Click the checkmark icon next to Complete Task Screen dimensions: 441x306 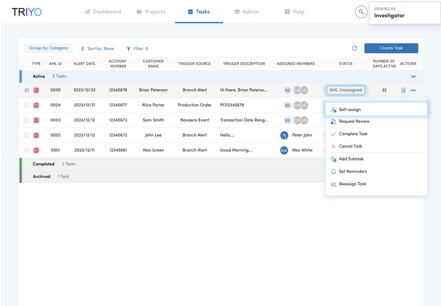[333, 134]
